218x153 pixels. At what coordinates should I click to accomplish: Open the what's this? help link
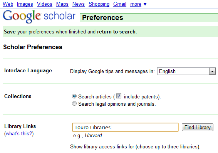[x=19, y=133]
